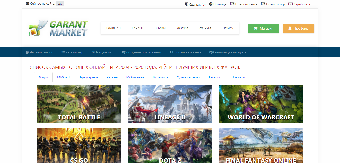The image size is (340, 163).
Task: Navigate to the ФОРУМ menu item
Action: (x=205, y=28)
